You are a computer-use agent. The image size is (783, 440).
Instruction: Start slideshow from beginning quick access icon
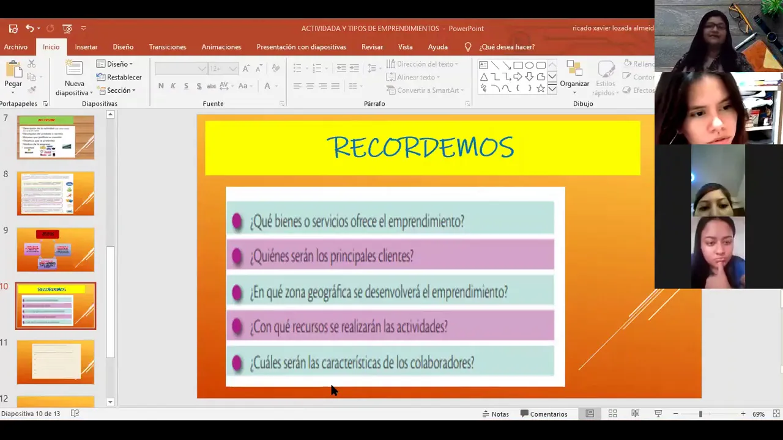tap(67, 28)
